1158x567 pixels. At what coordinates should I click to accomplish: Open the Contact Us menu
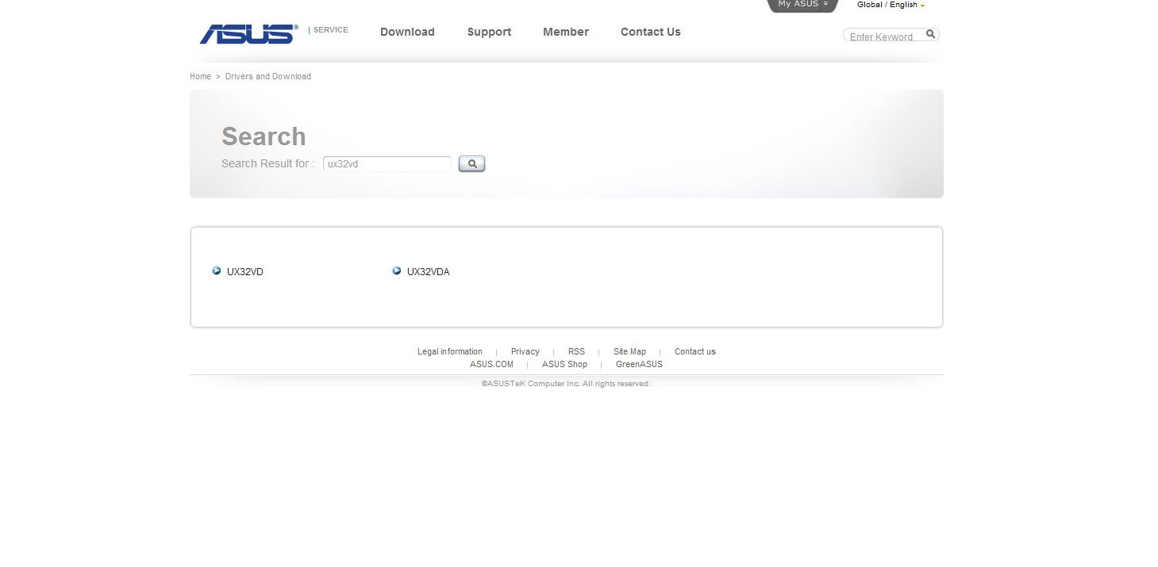(651, 32)
